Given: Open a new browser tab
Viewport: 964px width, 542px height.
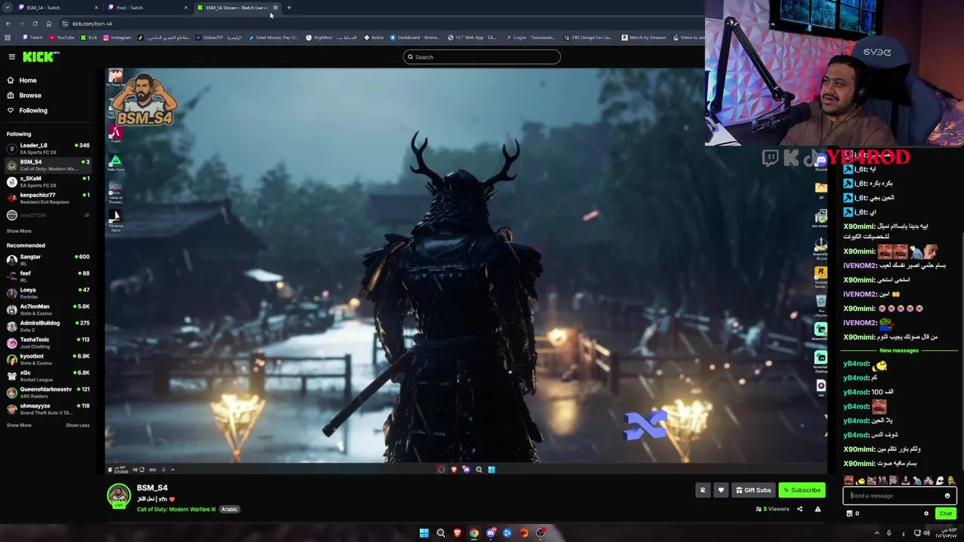Looking at the screenshot, I should 288,8.
